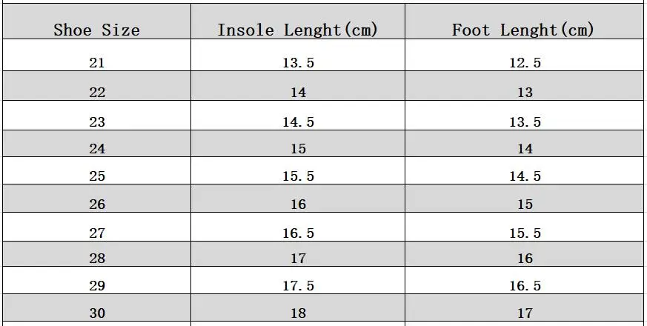Click foot length 16 for size 28
This screenshot has height=326, width=647.
pyautogui.click(x=525, y=259)
